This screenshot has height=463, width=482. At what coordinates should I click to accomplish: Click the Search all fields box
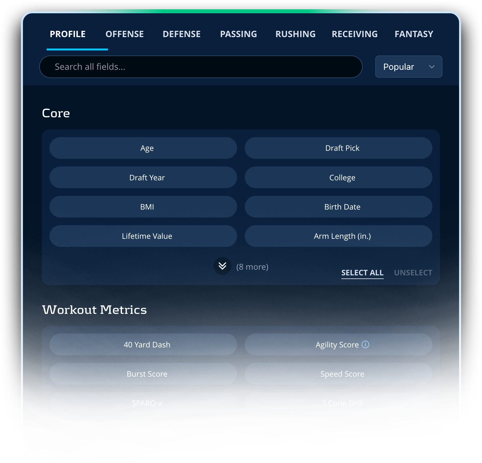[x=201, y=67]
